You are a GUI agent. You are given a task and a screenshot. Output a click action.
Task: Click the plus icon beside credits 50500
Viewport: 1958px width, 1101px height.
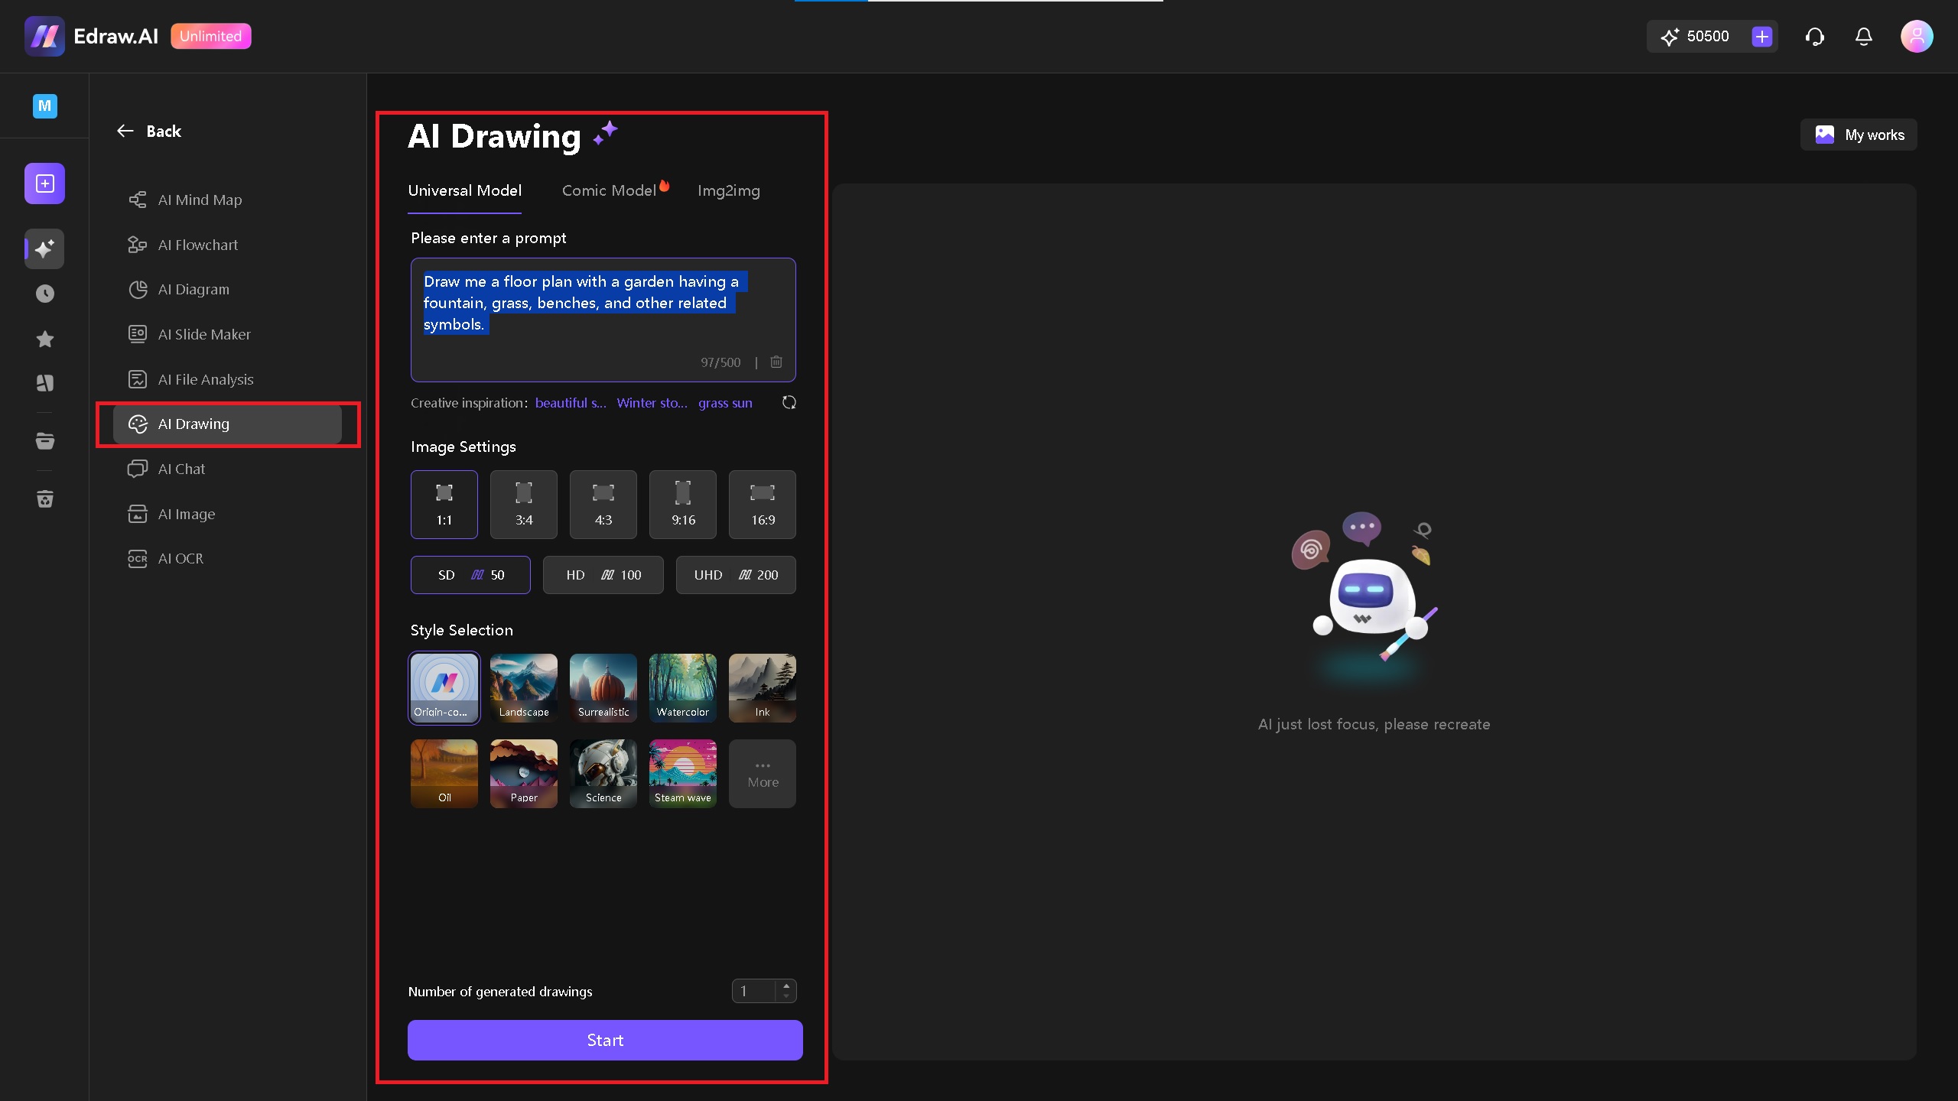point(1762,36)
